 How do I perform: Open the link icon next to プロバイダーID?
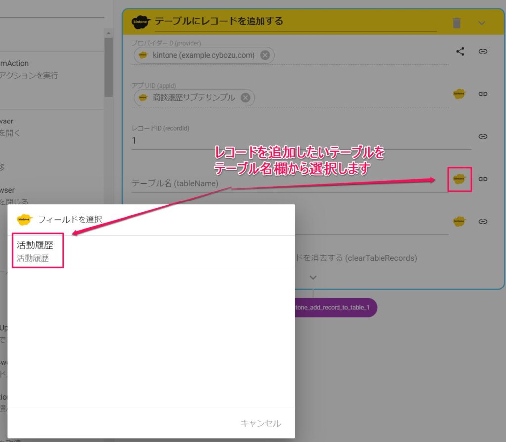tap(483, 51)
